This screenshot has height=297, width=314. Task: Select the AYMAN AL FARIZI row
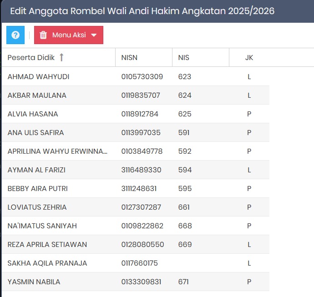tap(36, 170)
